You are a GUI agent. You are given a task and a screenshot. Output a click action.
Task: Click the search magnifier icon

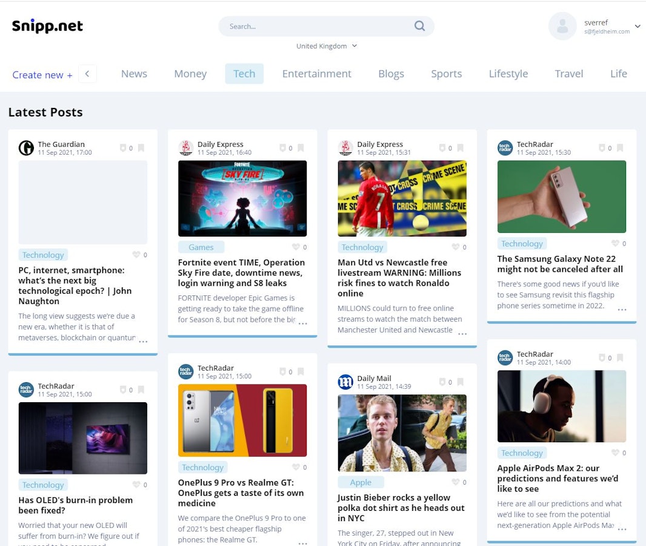tap(419, 26)
